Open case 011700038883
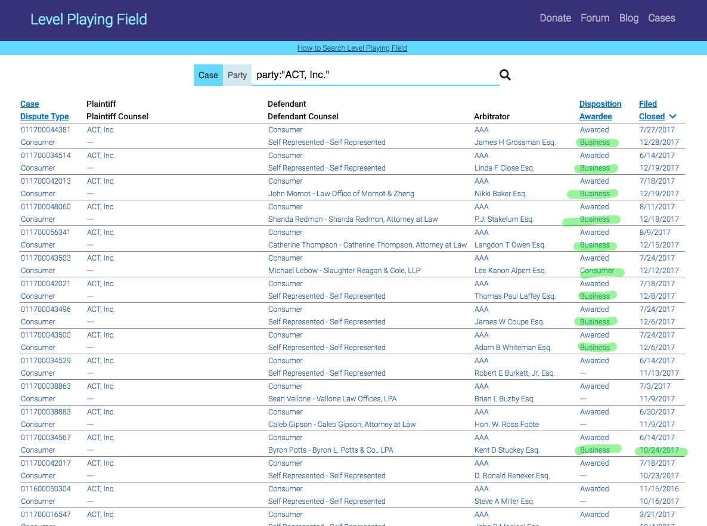 (45, 412)
